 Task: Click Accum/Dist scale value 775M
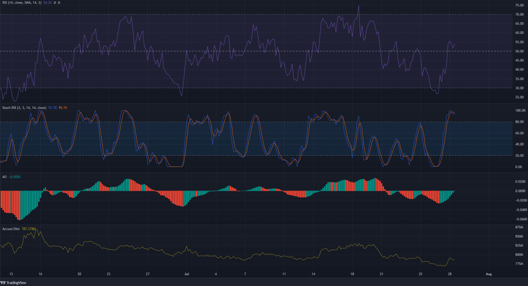(x=519, y=264)
